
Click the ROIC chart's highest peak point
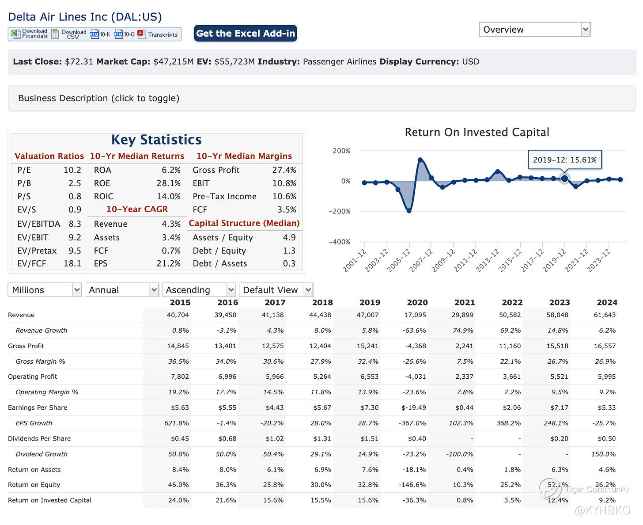tap(420, 160)
